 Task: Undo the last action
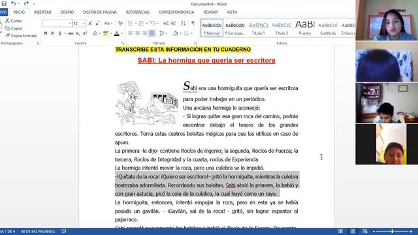click(x=13, y=3)
